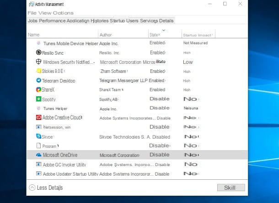Sort by the Startup Impact column header
The height and width of the screenshot is (203, 279).
click(198, 35)
